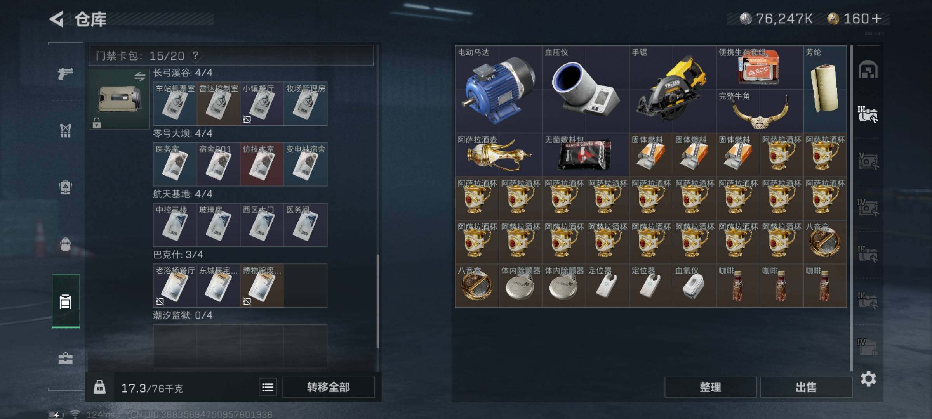This screenshot has height=419, width=932.
Task: Click the card list scrollbar
Action: click(x=378, y=301)
